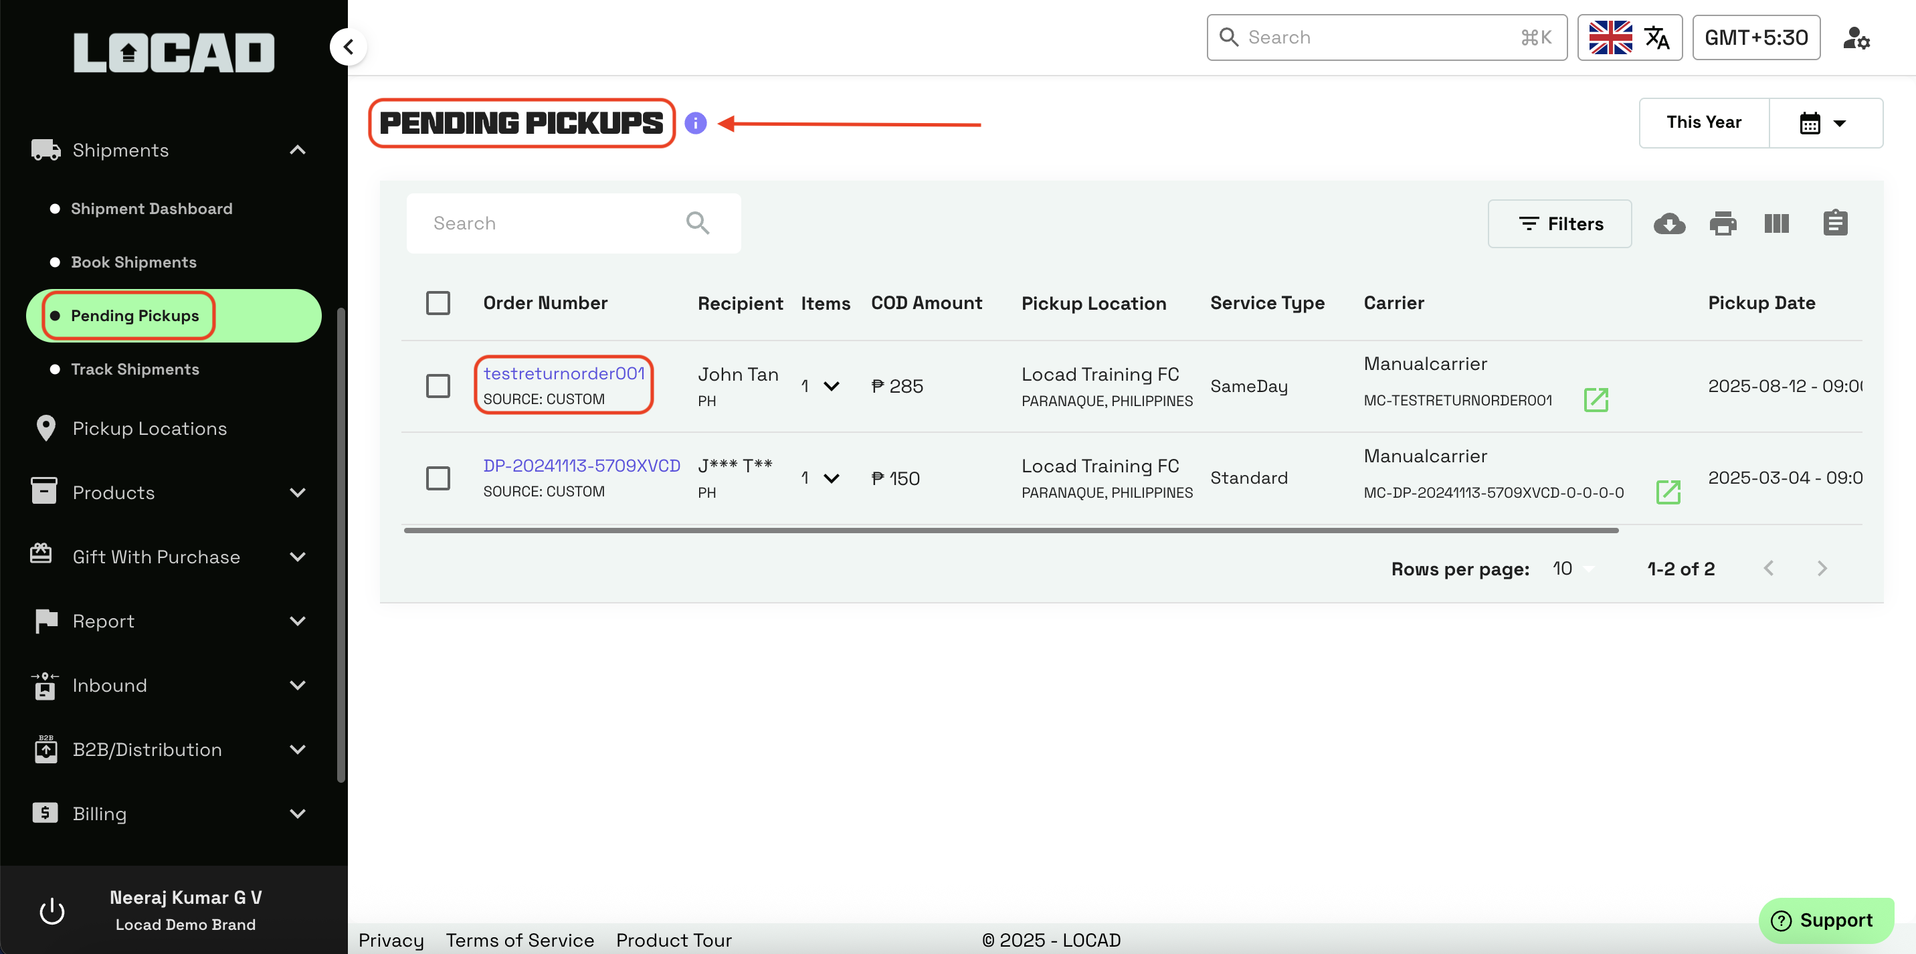Go to Track Shipments

pos(134,369)
